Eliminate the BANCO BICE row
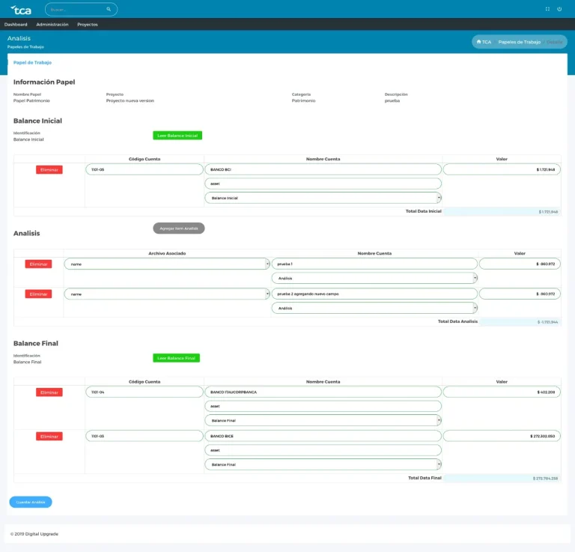Image resolution: width=575 pixels, height=552 pixels. 49,436
